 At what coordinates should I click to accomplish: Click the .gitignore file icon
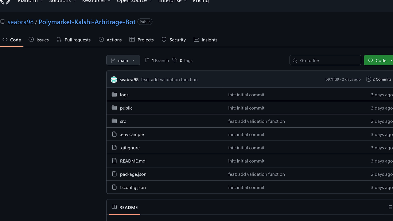[x=114, y=147]
